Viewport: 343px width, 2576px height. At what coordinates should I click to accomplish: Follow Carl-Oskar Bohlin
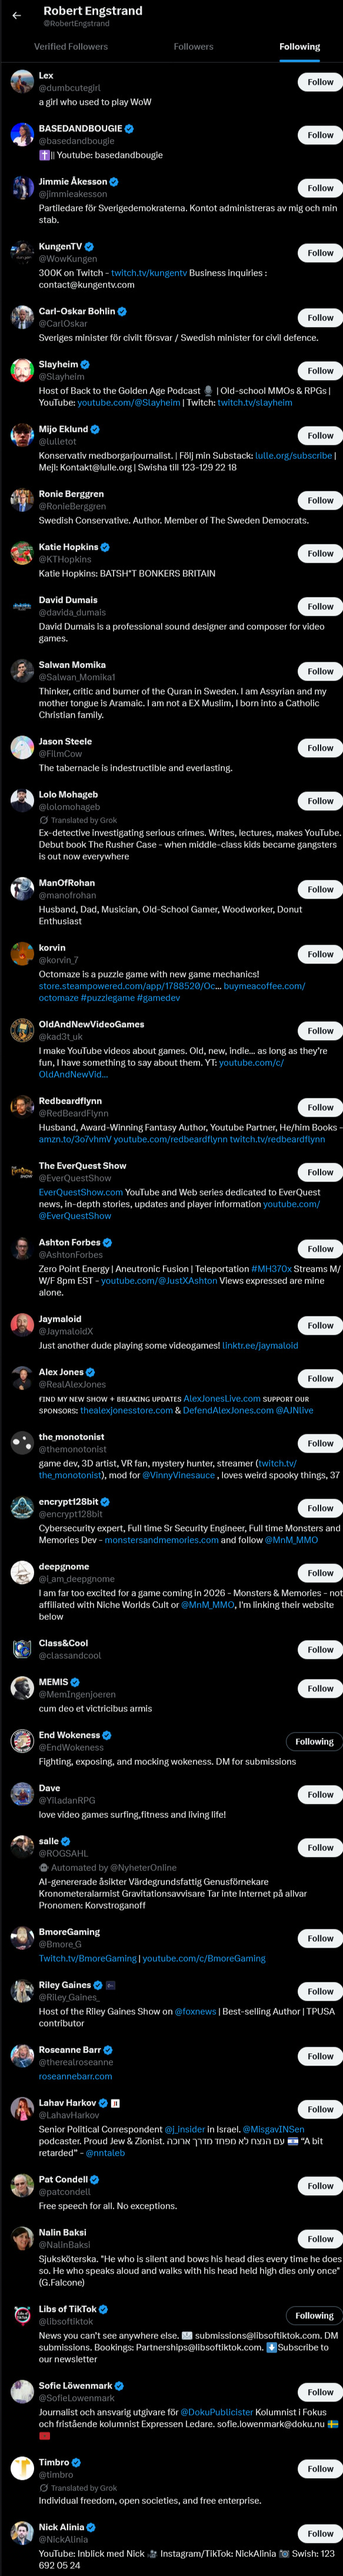pyautogui.click(x=320, y=318)
